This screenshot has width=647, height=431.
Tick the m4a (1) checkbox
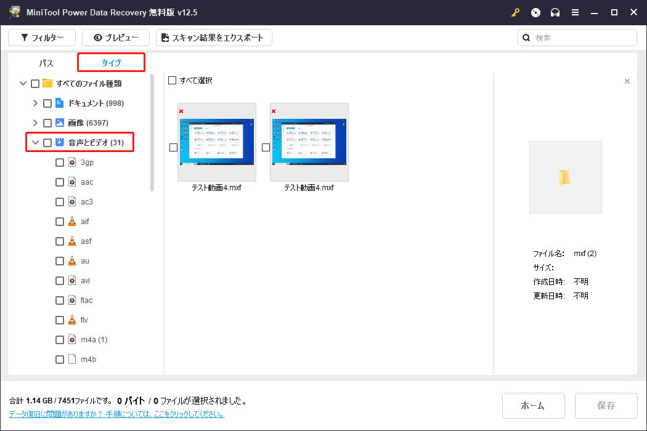[60, 340]
